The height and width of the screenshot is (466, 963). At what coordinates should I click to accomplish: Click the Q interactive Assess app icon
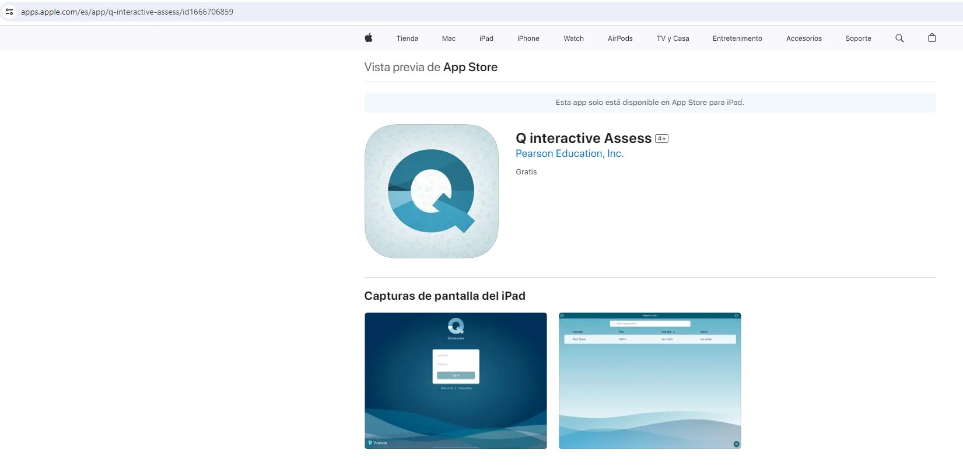pos(431,191)
